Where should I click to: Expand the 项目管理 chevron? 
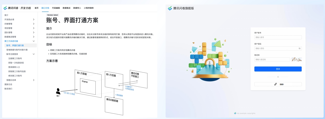34,28
